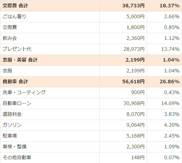
Task: Click the 衣服 sub-item label
Action: (x=8, y=71)
